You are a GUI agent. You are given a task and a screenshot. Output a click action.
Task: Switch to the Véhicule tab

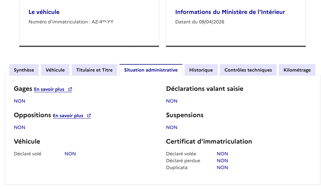tap(55, 70)
